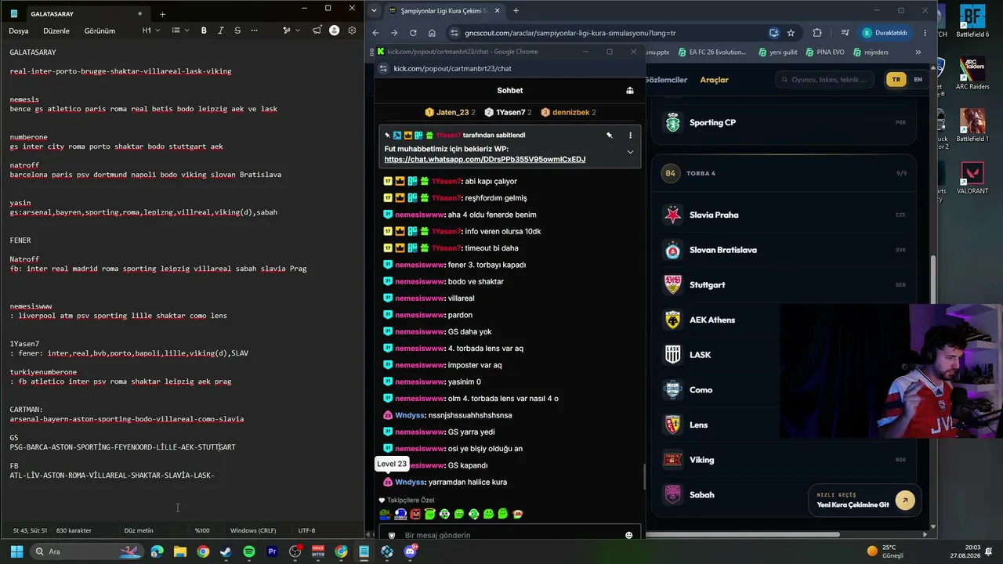Open the Görünüm menu
The image size is (1003, 564).
(100, 31)
